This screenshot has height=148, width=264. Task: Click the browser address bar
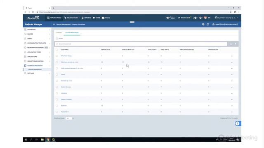pyautogui.click(x=132, y=12)
